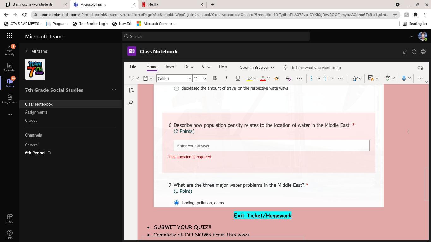The image size is (431, 242).
Task: Expand the bullet library arrow
Action: [319, 78]
